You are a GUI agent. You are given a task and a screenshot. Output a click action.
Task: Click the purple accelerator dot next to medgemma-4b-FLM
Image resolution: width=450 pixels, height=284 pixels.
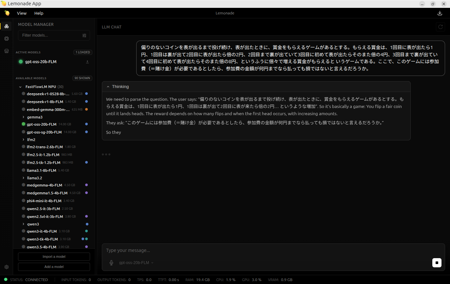(86, 185)
